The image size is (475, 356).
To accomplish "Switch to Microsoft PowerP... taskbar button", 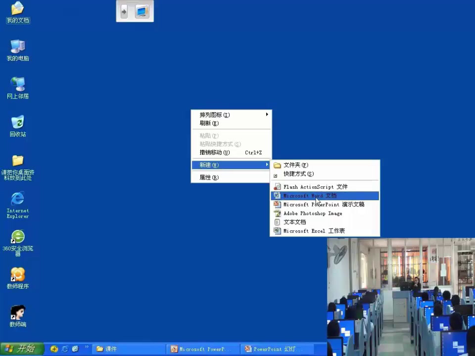I will coord(203,349).
